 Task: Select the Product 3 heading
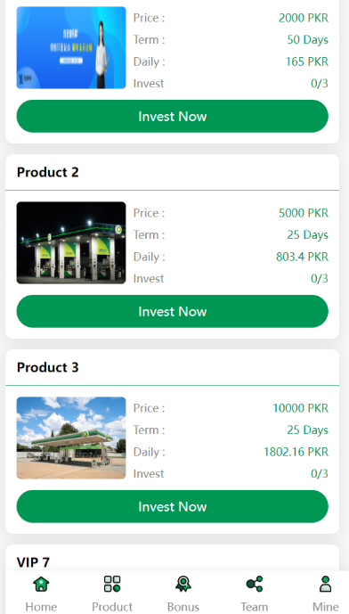48,367
